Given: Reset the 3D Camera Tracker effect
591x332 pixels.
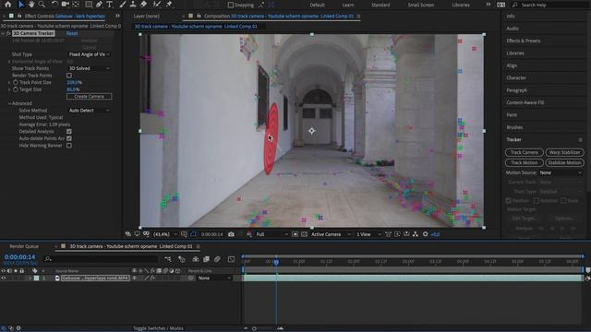Looking at the screenshot, I should (72, 33).
